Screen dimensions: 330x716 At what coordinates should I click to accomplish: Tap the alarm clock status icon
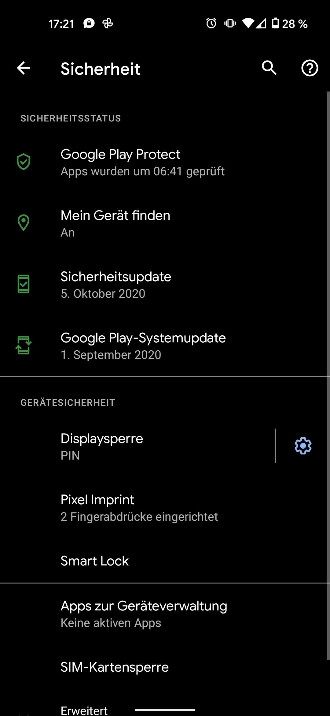click(211, 23)
